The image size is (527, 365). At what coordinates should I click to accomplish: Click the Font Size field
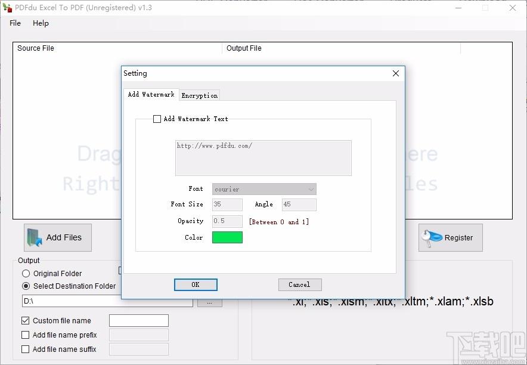tap(227, 205)
